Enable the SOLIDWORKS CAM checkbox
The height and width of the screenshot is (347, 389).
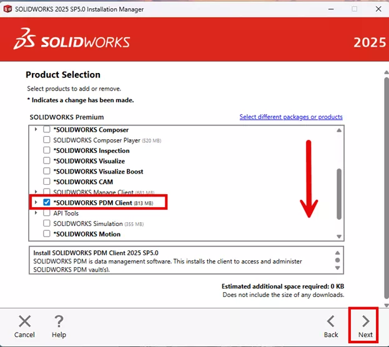tap(47, 182)
